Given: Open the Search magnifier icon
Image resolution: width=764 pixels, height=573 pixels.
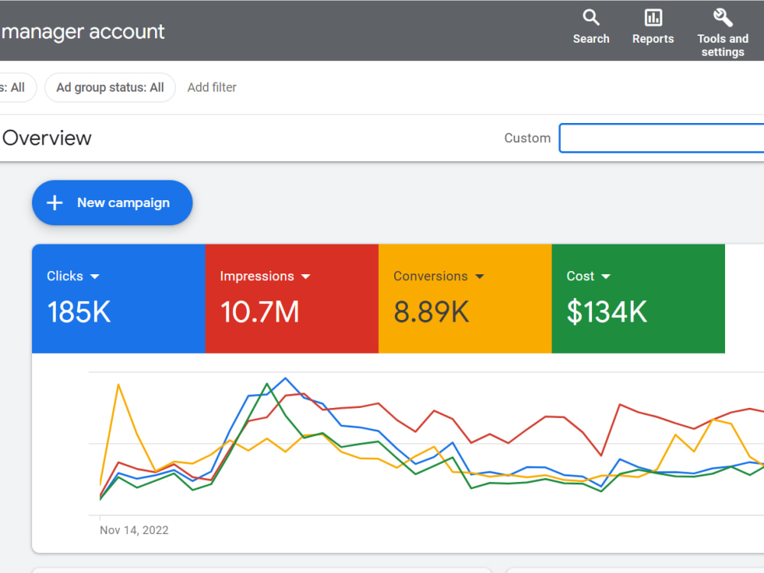Looking at the screenshot, I should click(591, 18).
